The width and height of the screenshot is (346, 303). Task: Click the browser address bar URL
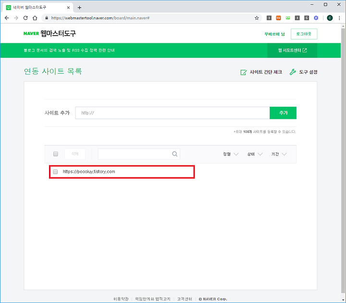coord(100,18)
